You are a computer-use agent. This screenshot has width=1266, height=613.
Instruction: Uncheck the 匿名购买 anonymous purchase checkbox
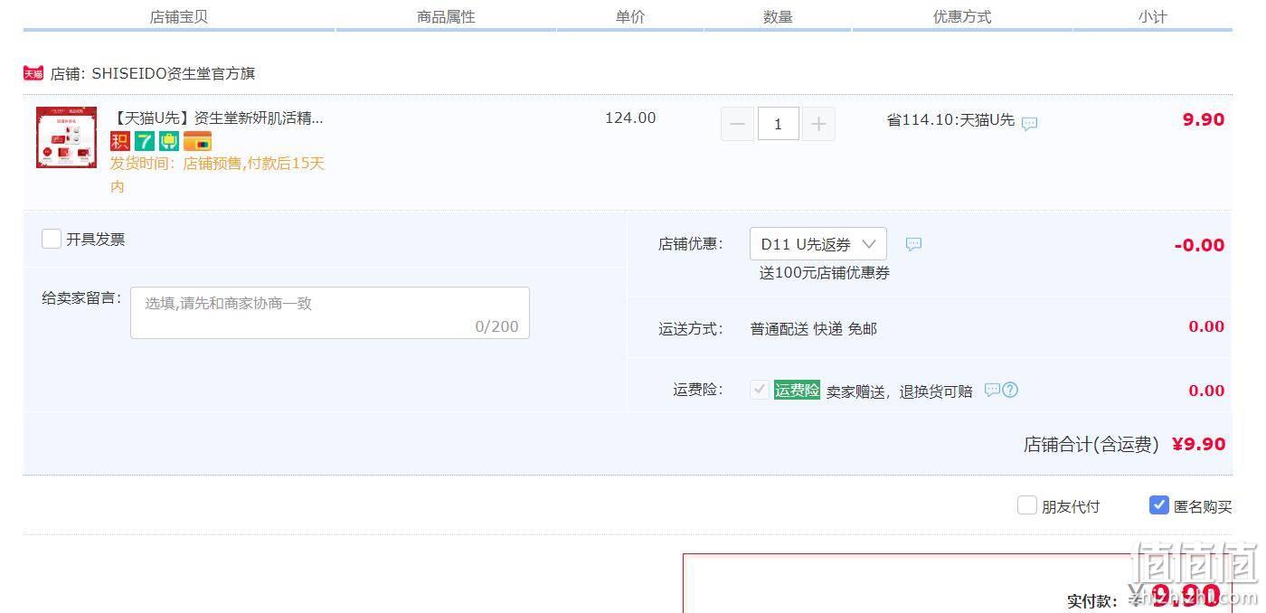tap(1159, 505)
